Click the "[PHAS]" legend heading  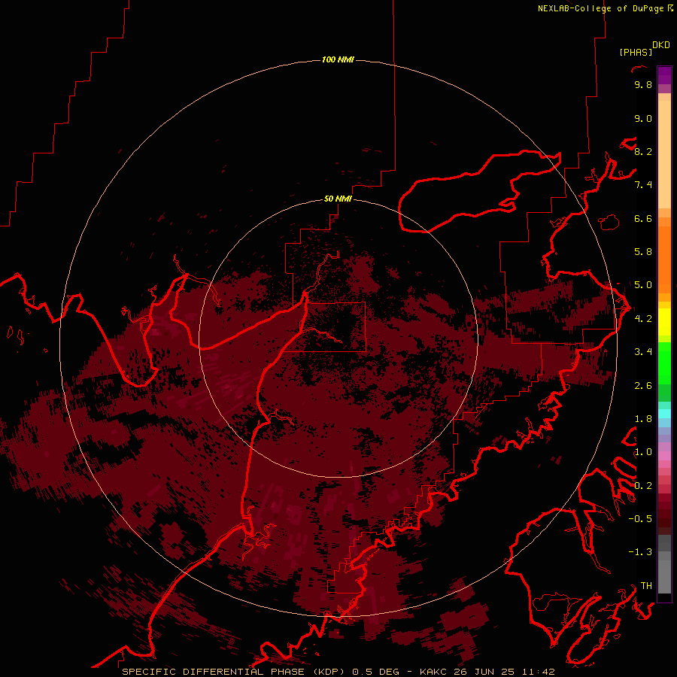pyautogui.click(x=636, y=53)
